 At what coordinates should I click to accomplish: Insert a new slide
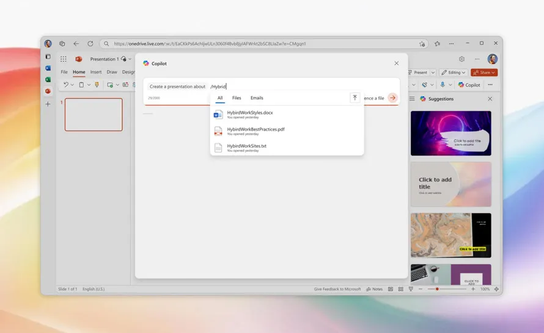(x=110, y=85)
